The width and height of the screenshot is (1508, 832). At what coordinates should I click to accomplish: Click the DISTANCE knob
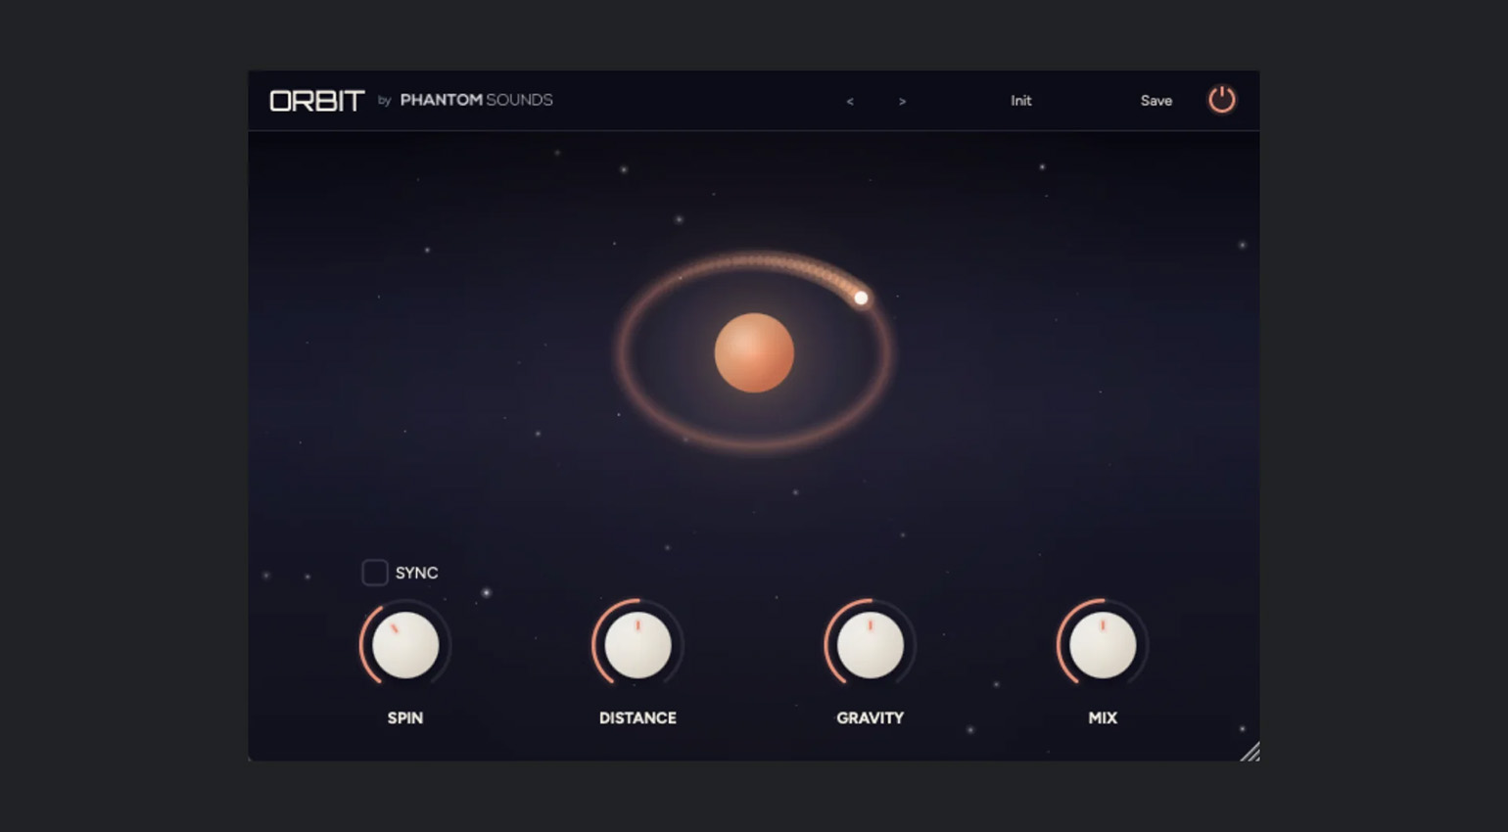point(637,645)
